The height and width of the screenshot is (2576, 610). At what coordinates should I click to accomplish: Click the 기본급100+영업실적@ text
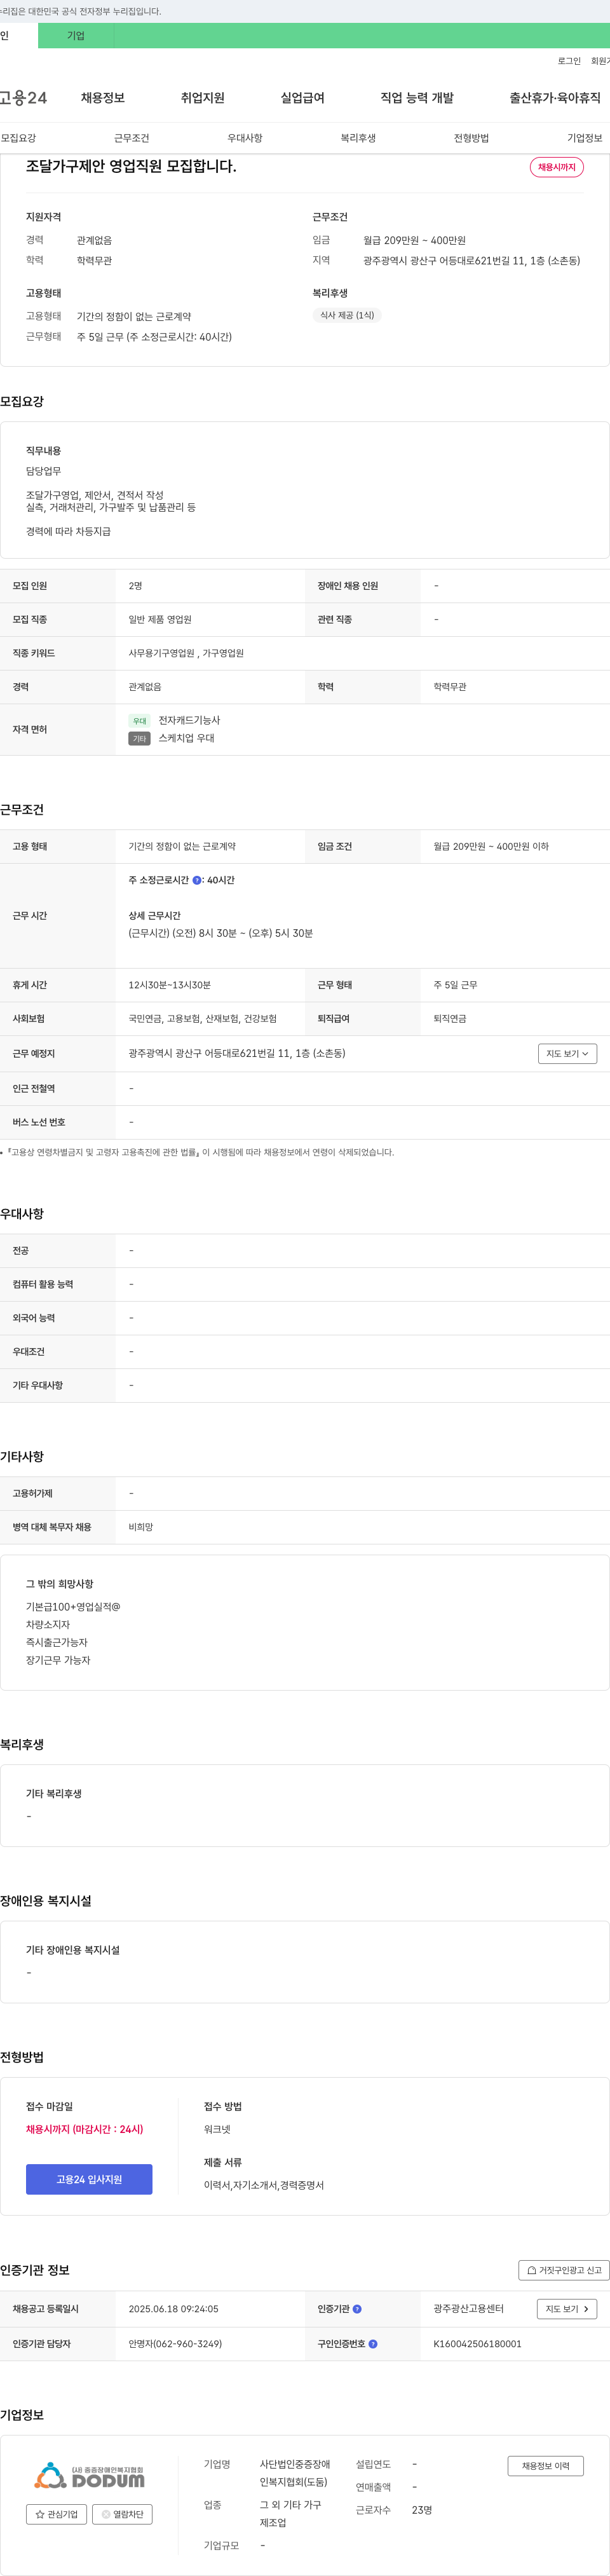[x=73, y=1607]
